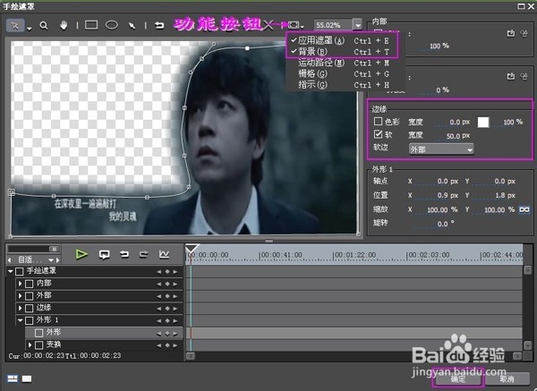Image resolution: width=537 pixels, height=391 pixels.
Task: Expand the 边缘 tree row
Action: tap(20, 308)
